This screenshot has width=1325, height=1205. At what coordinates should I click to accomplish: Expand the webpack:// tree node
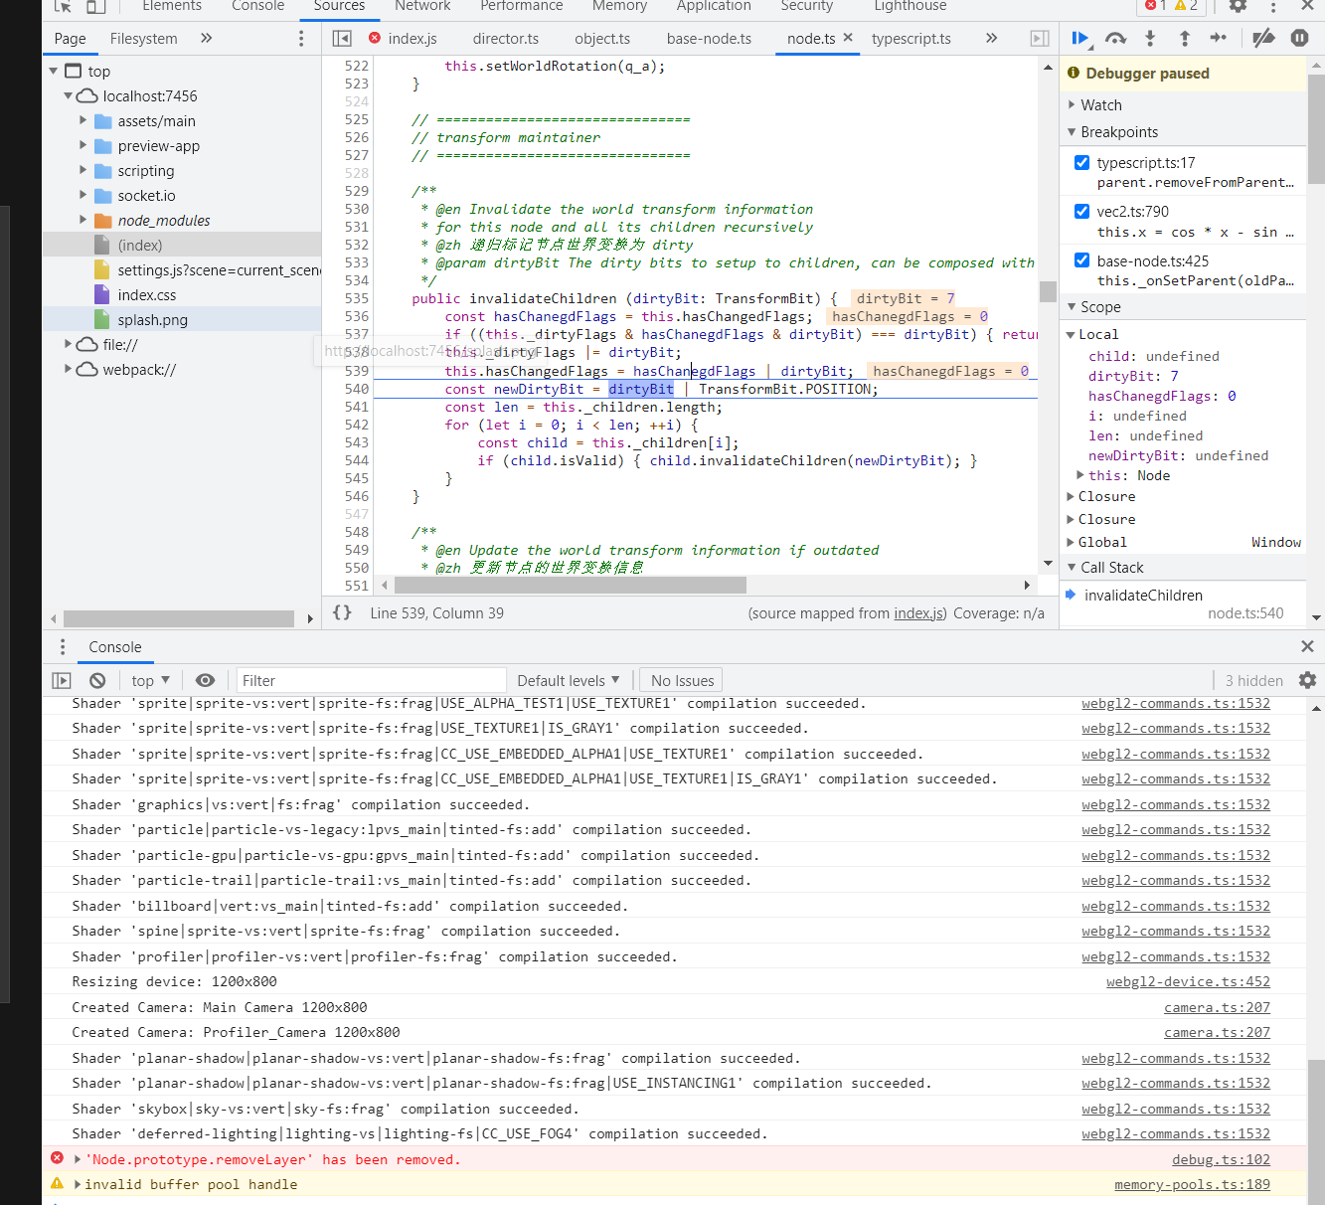click(x=69, y=369)
